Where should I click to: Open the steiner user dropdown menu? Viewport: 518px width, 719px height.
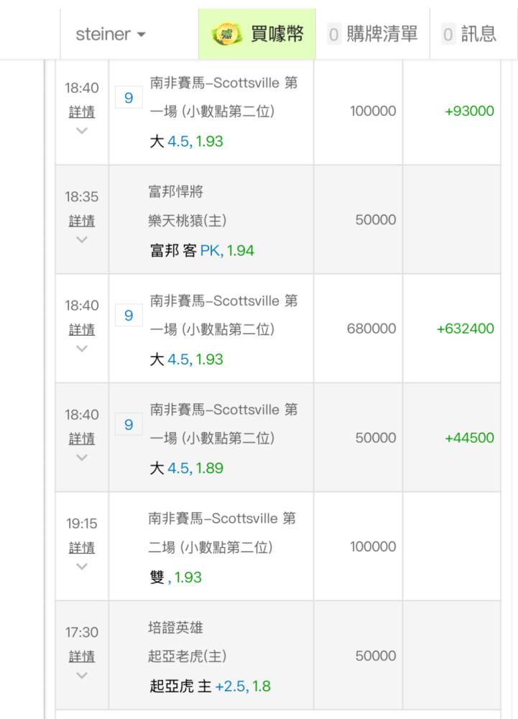[111, 35]
